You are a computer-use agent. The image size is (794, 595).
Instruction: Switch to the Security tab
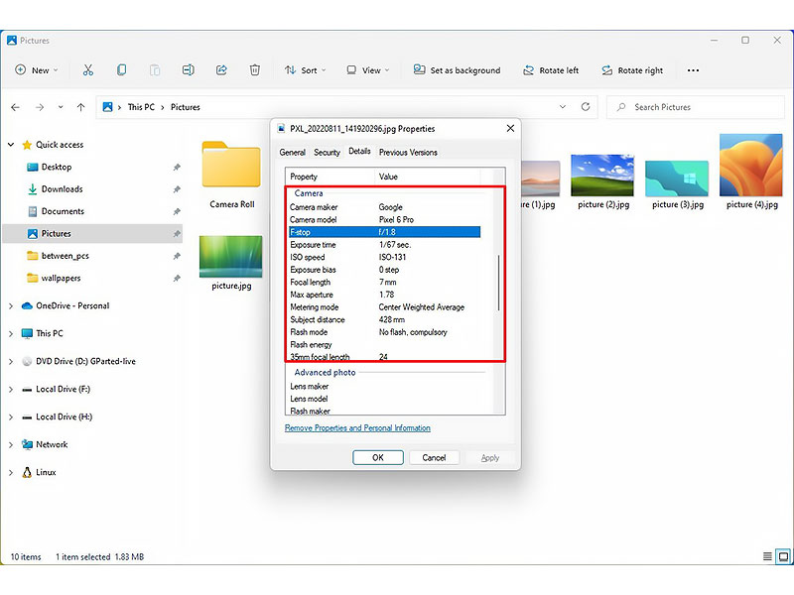pos(327,153)
